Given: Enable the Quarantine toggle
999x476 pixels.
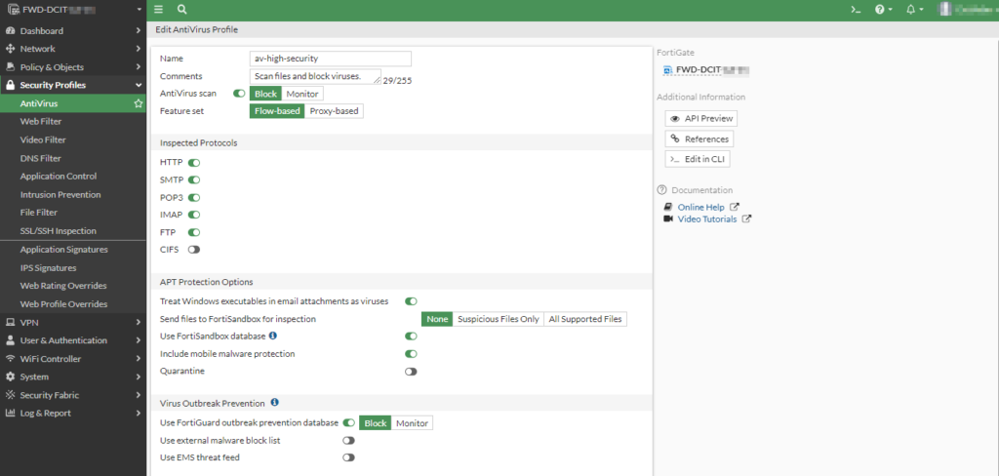Looking at the screenshot, I should coord(411,372).
